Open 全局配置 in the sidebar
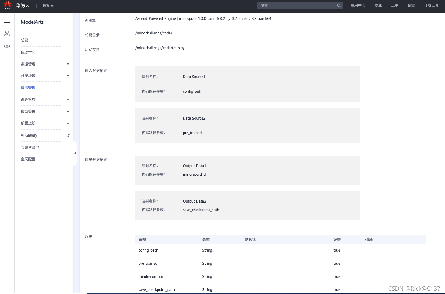Viewport: 445px width, 294px height. [x=28, y=159]
